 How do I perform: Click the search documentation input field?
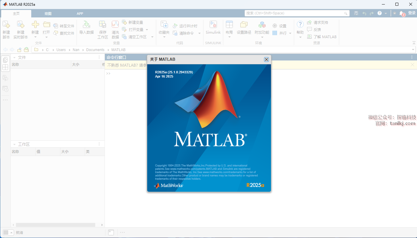[x=294, y=13]
